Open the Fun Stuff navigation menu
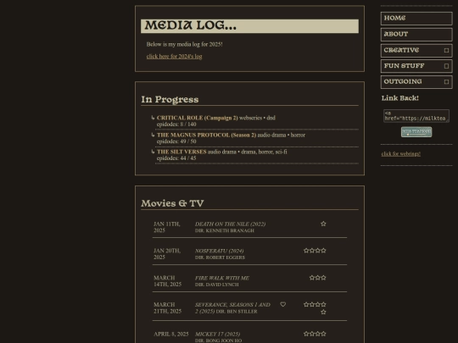 [416, 66]
